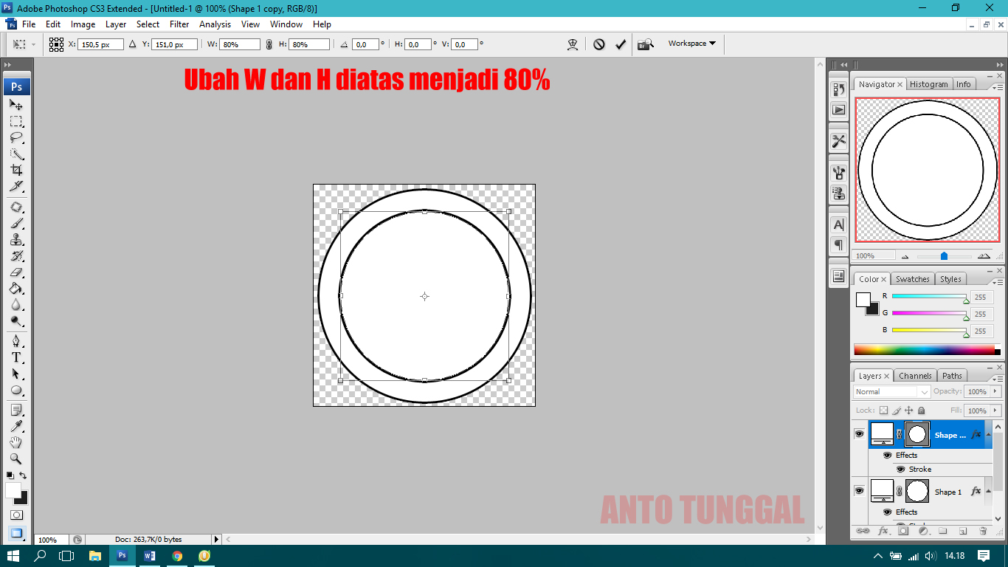This screenshot has height=567, width=1008.
Task: Select the Lasso tool
Action: 16,138
